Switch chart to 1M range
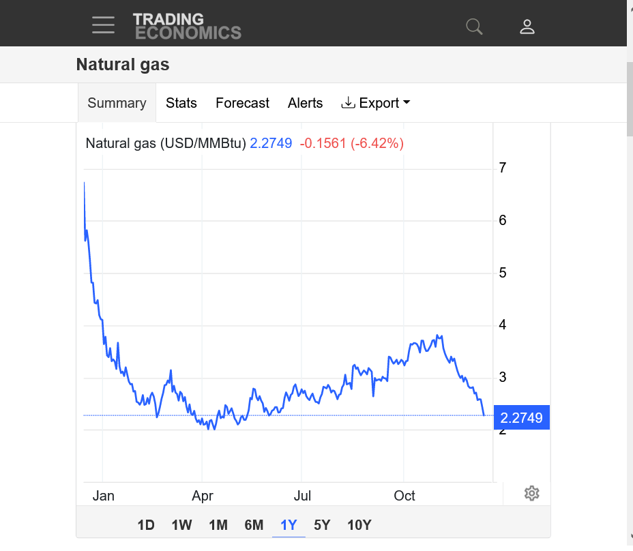Image resolution: width=633 pixels, height=551 pixels. click(218, 525)
